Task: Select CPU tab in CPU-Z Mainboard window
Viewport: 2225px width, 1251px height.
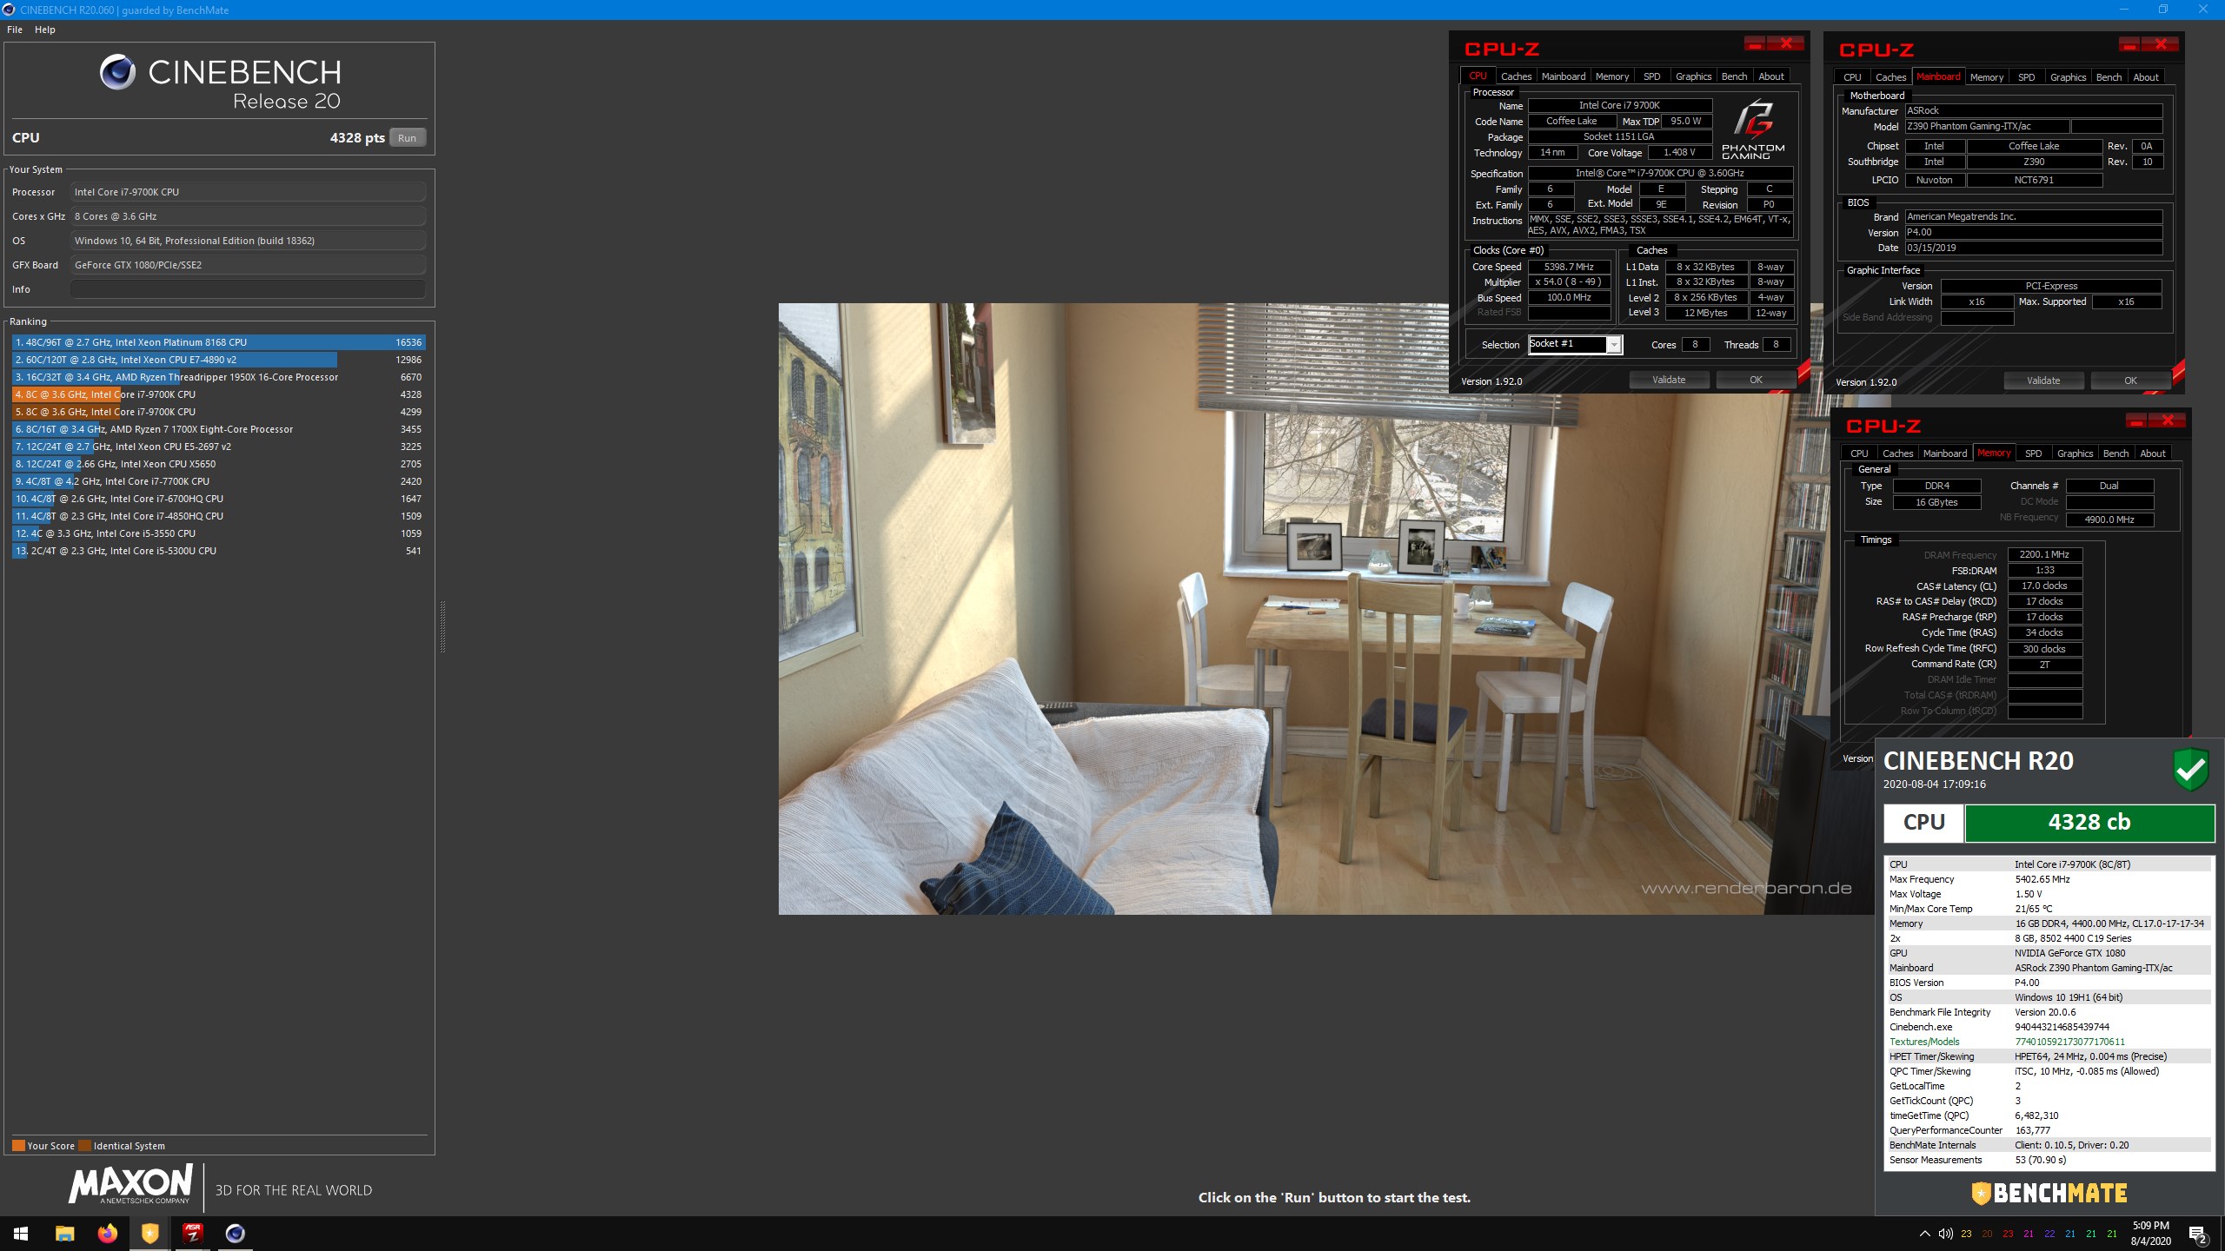Action: [1852, 77]
